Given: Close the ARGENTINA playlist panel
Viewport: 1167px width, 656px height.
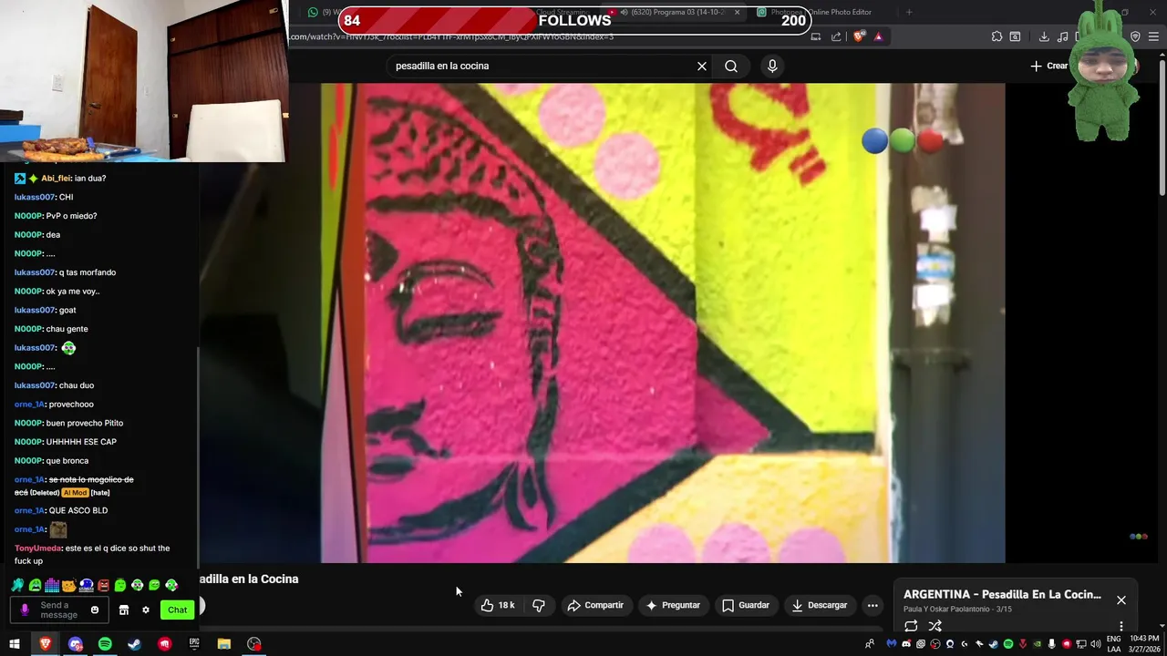Looking at the screenshot, I should (x=1121, y=600).
